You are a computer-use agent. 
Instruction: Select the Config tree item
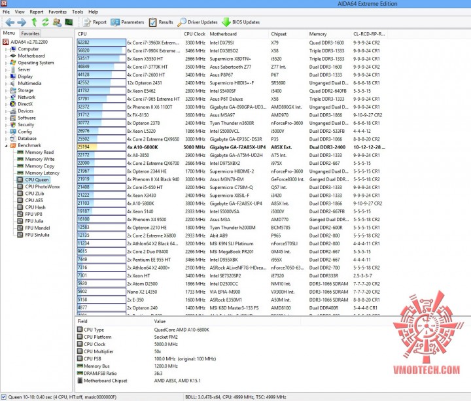(21, 131)
